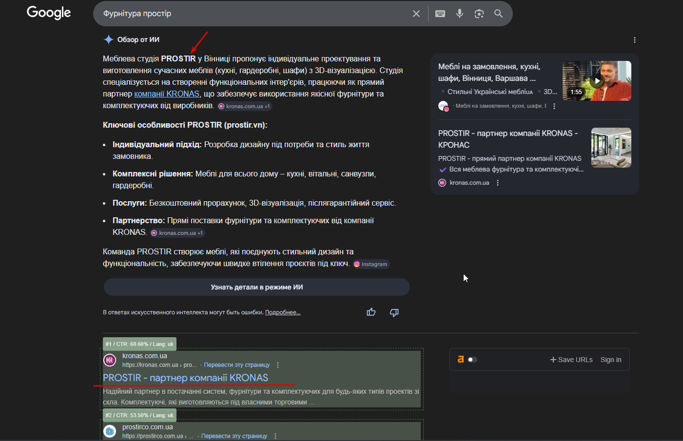The height and width of the screenshot is (441, 683).
Task: Translate the kronas.com.ua page via 'Перевести эту страницу'
Action: pos(236,365)
